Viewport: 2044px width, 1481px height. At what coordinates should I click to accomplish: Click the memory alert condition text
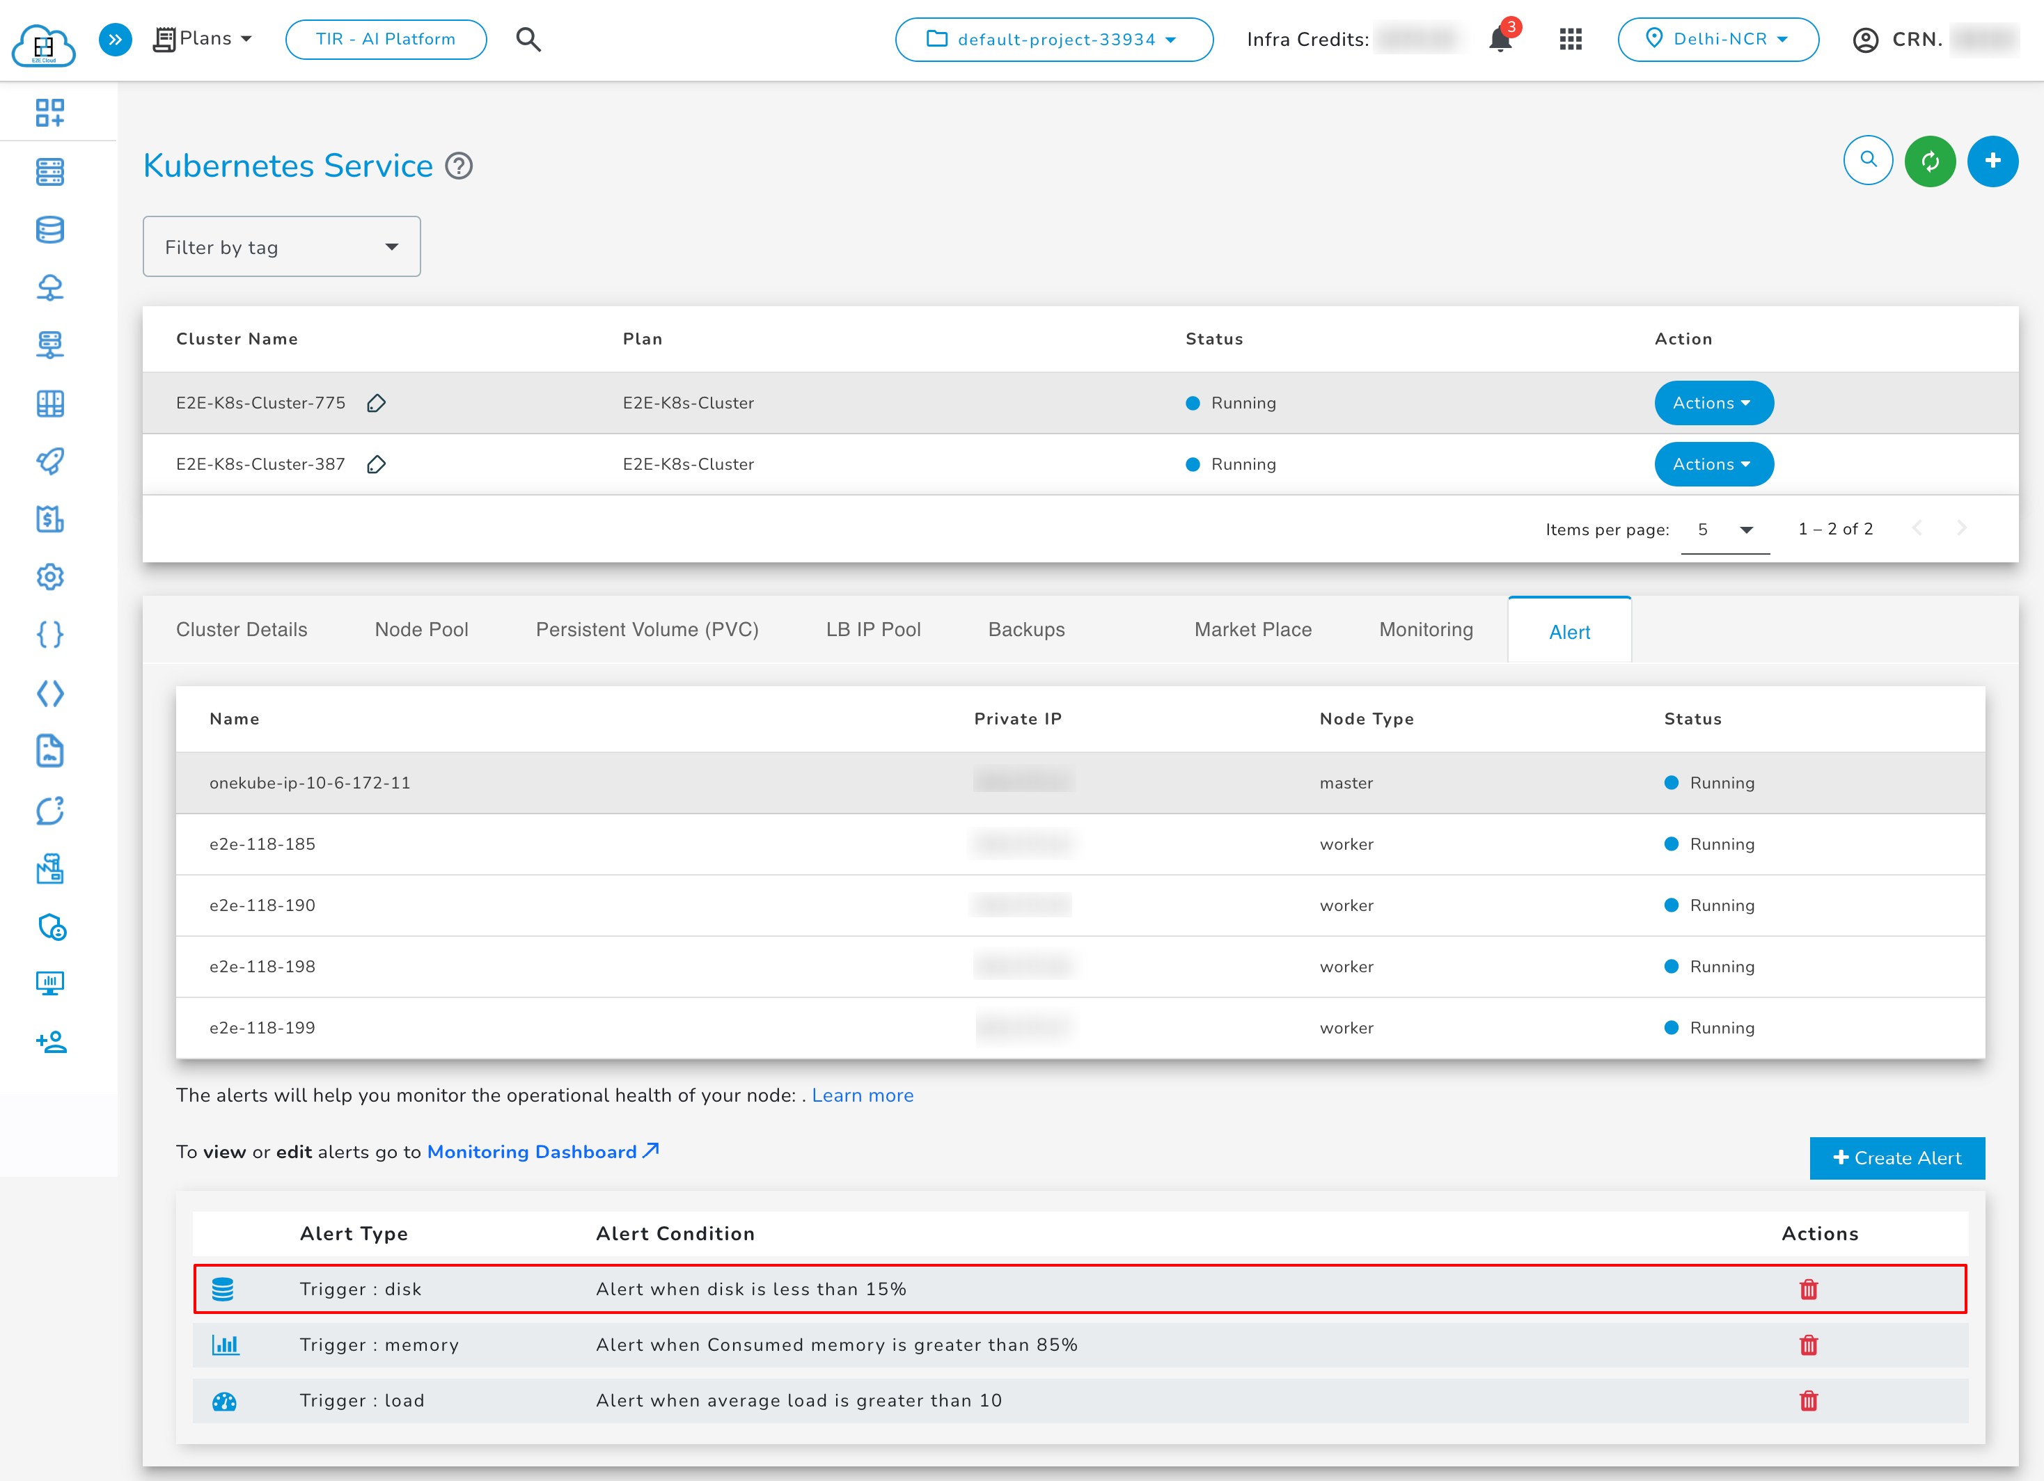[836, 1345]
